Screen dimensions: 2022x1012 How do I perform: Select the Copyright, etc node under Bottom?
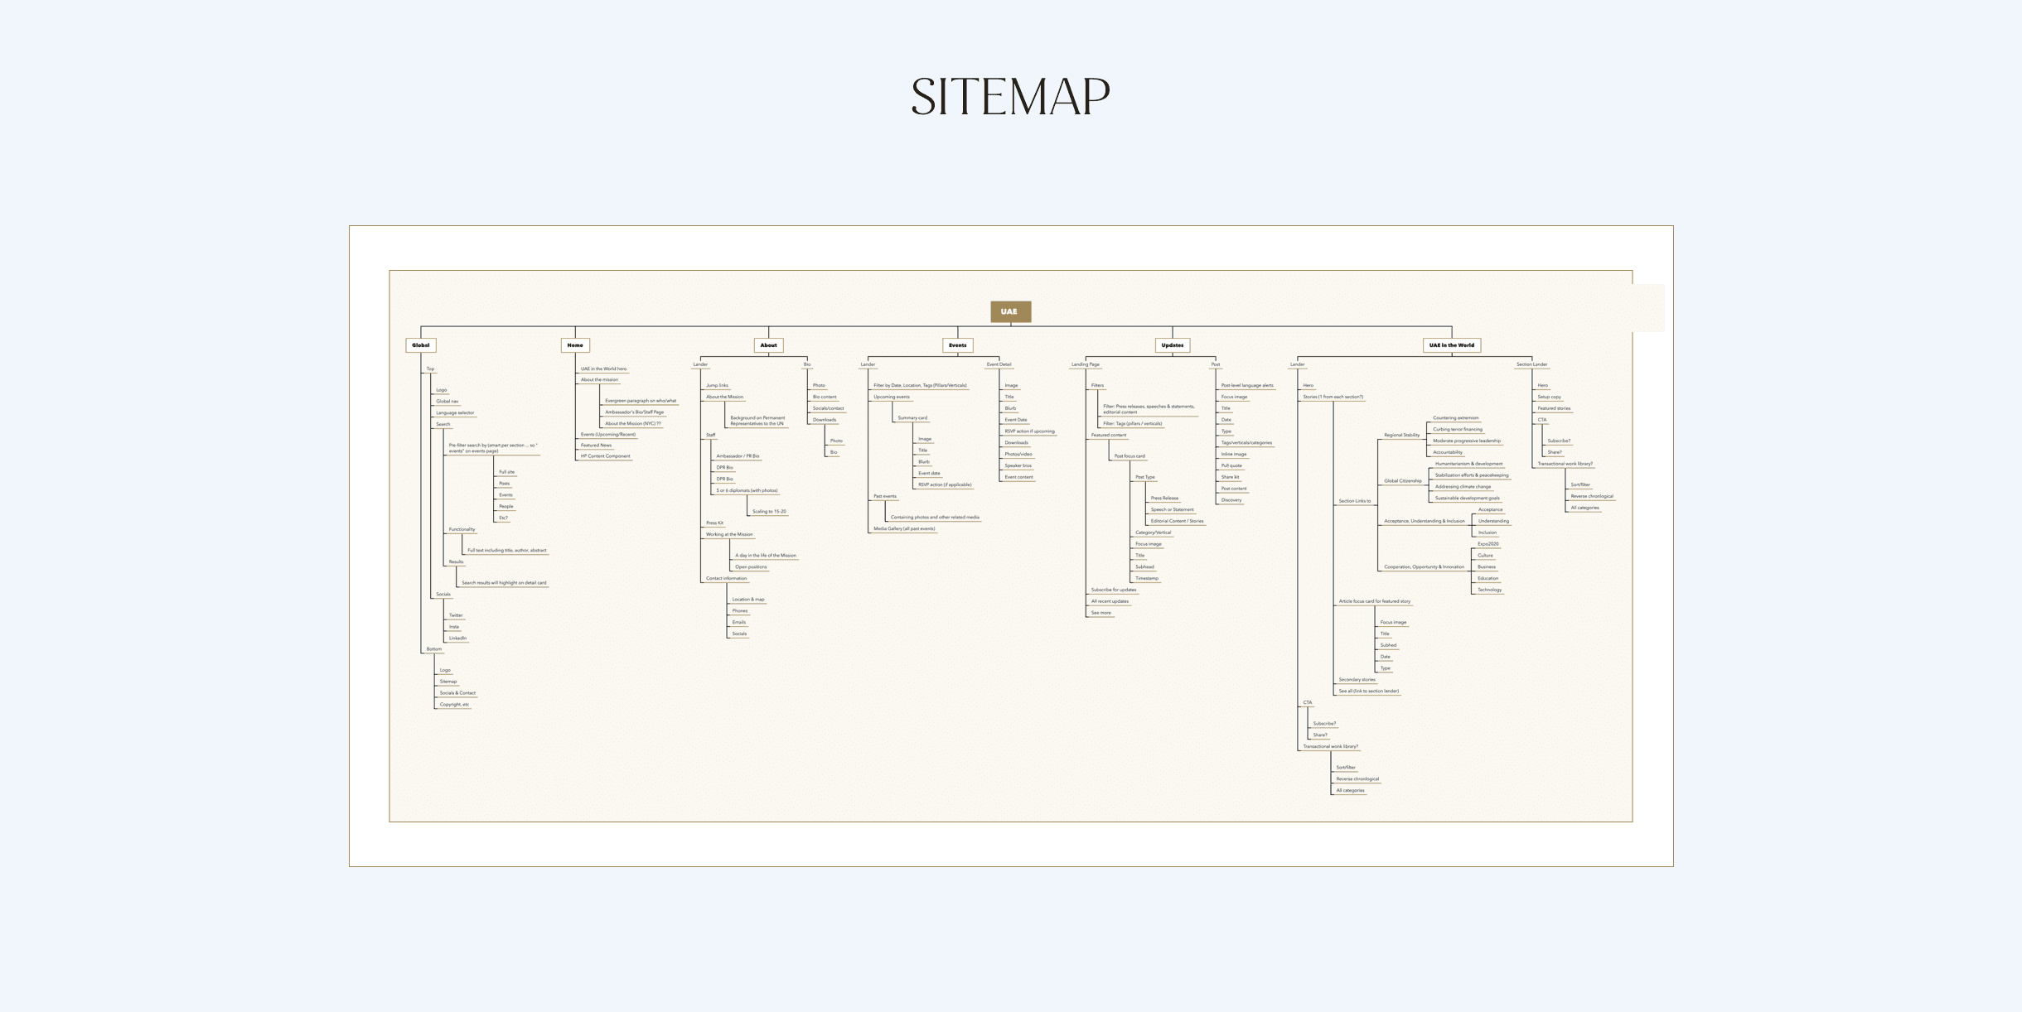(x=454, y=704)
